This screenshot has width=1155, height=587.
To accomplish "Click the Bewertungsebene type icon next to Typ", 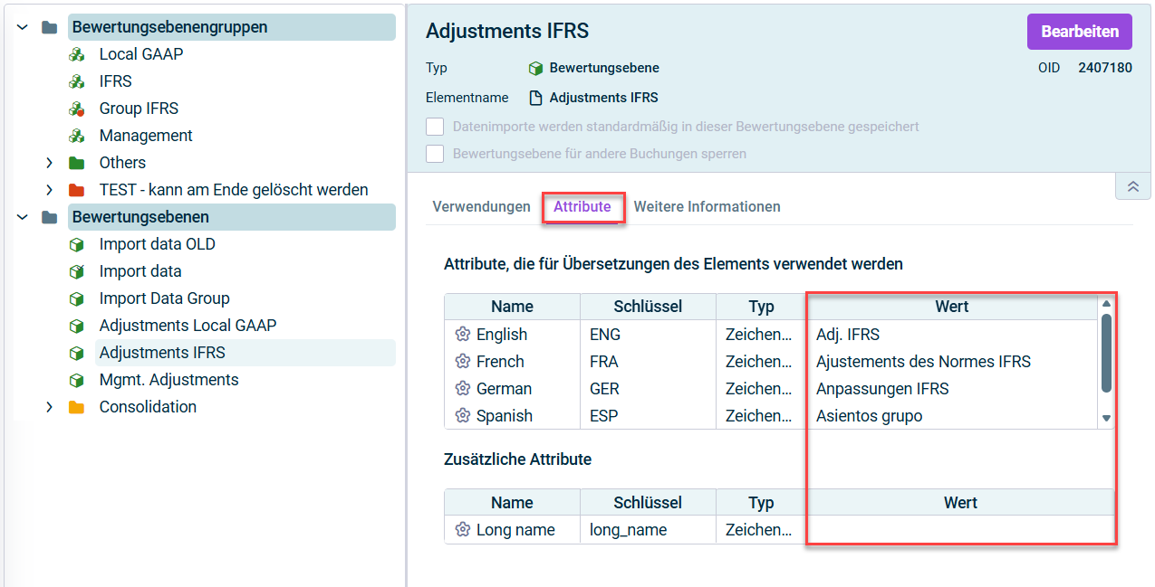I will (x=534, y=67).
